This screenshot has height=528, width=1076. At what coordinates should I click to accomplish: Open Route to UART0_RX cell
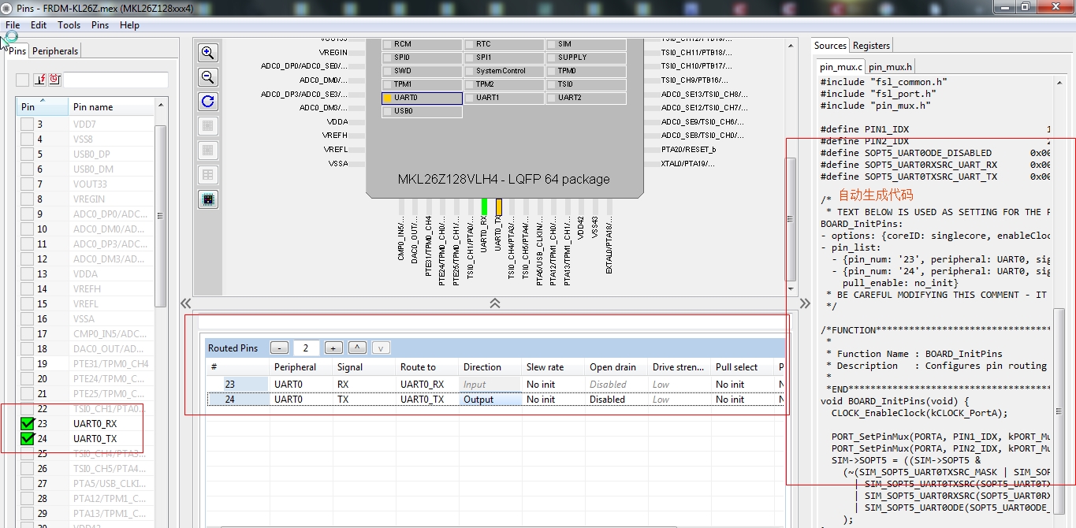[x=427, y=385]
